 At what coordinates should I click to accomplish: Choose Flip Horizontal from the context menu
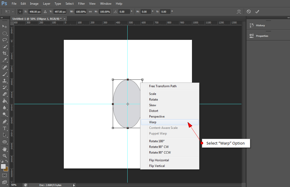pyautogui.click(x=159, y=160)
